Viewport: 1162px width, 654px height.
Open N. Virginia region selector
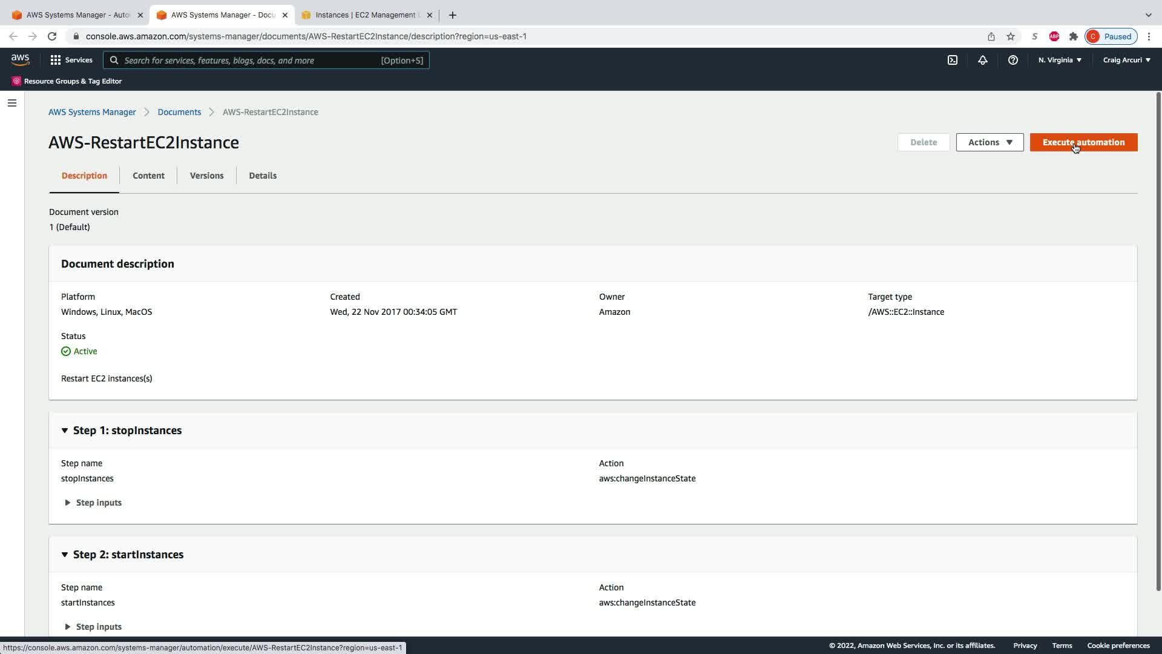[1060, 60]
